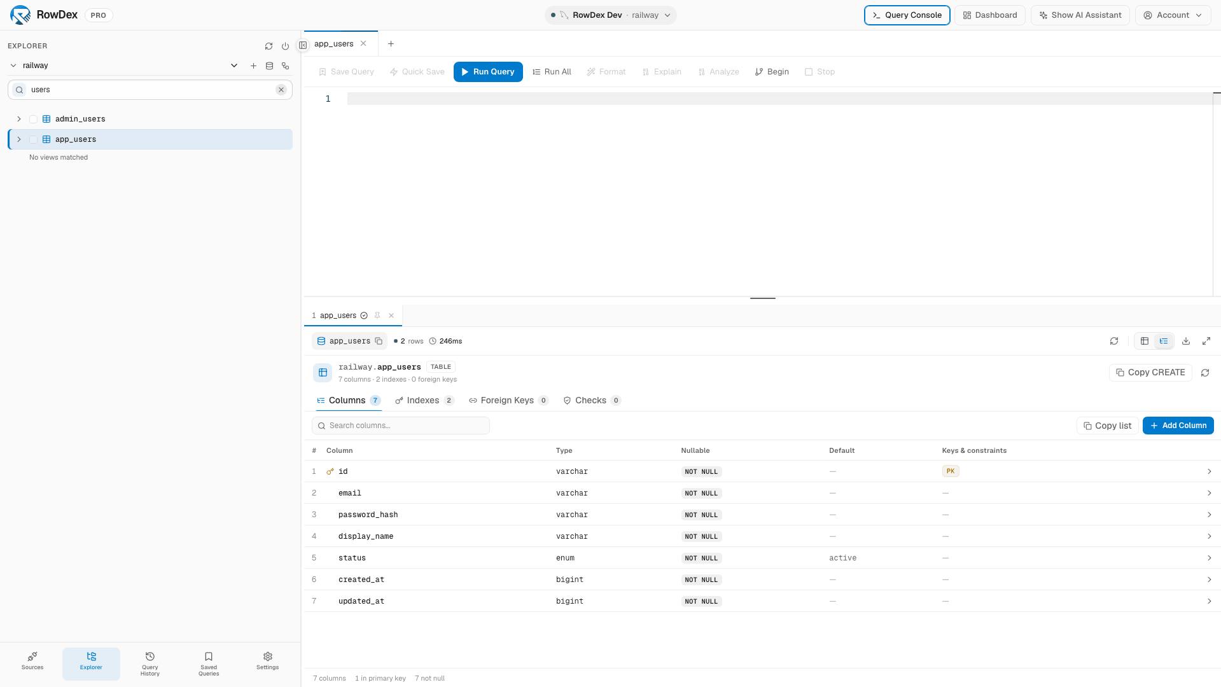Check the admin_users checkbox
Screen dimensions: 1221x687
point(34,120)
